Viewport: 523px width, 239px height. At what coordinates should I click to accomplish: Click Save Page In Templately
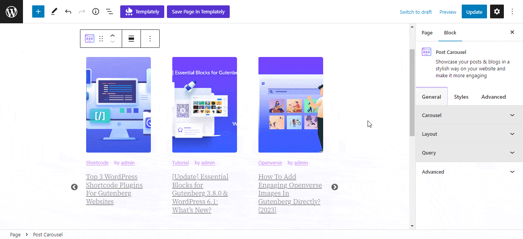198,11
